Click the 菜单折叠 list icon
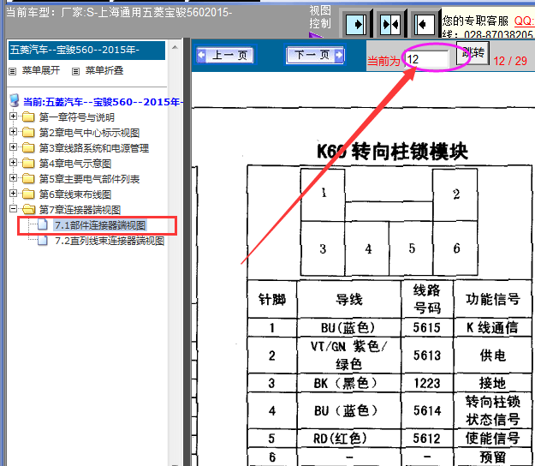The image size is (535, 466). click(x=75, y=71)
